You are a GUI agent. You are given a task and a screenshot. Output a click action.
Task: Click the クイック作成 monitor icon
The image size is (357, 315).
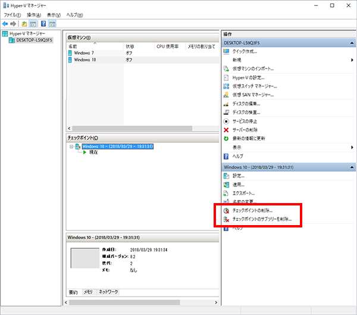[226, 52]
